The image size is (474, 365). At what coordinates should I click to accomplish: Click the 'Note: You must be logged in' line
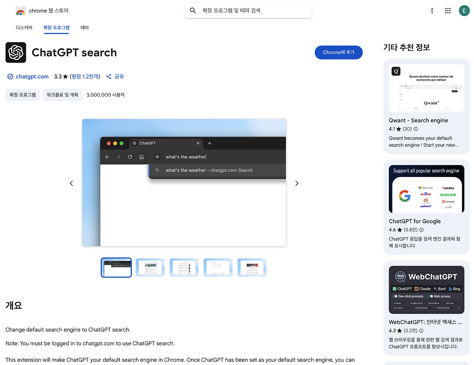point(90,344)
